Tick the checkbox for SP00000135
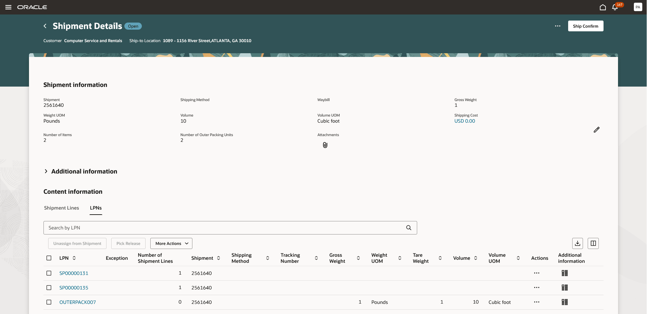 pos(49,288)
